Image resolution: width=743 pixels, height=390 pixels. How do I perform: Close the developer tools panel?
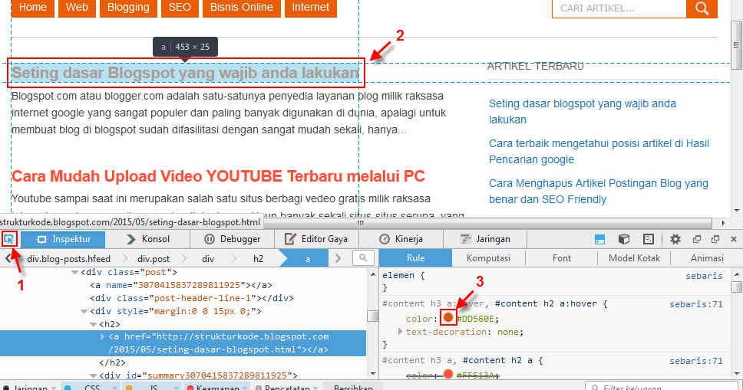734,240
